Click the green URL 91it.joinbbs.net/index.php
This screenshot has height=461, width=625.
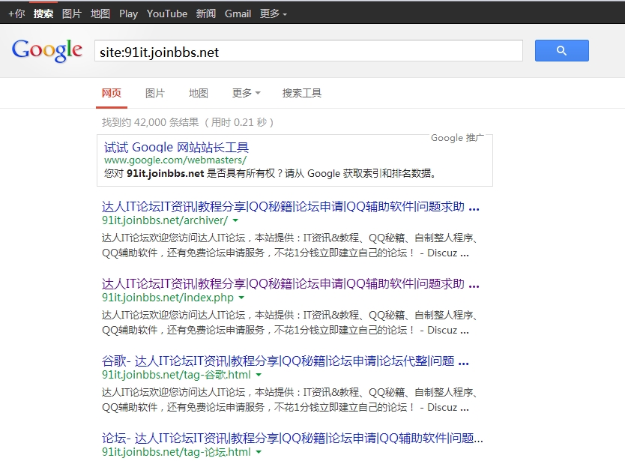pos(168,298)
